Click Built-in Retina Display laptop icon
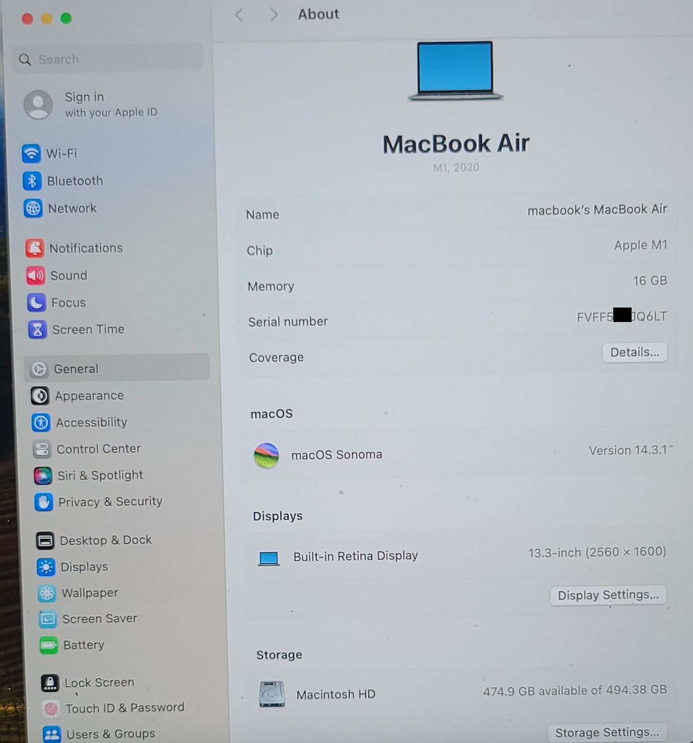The width and height of the screenshot is (693, 743). click(269, 558)
